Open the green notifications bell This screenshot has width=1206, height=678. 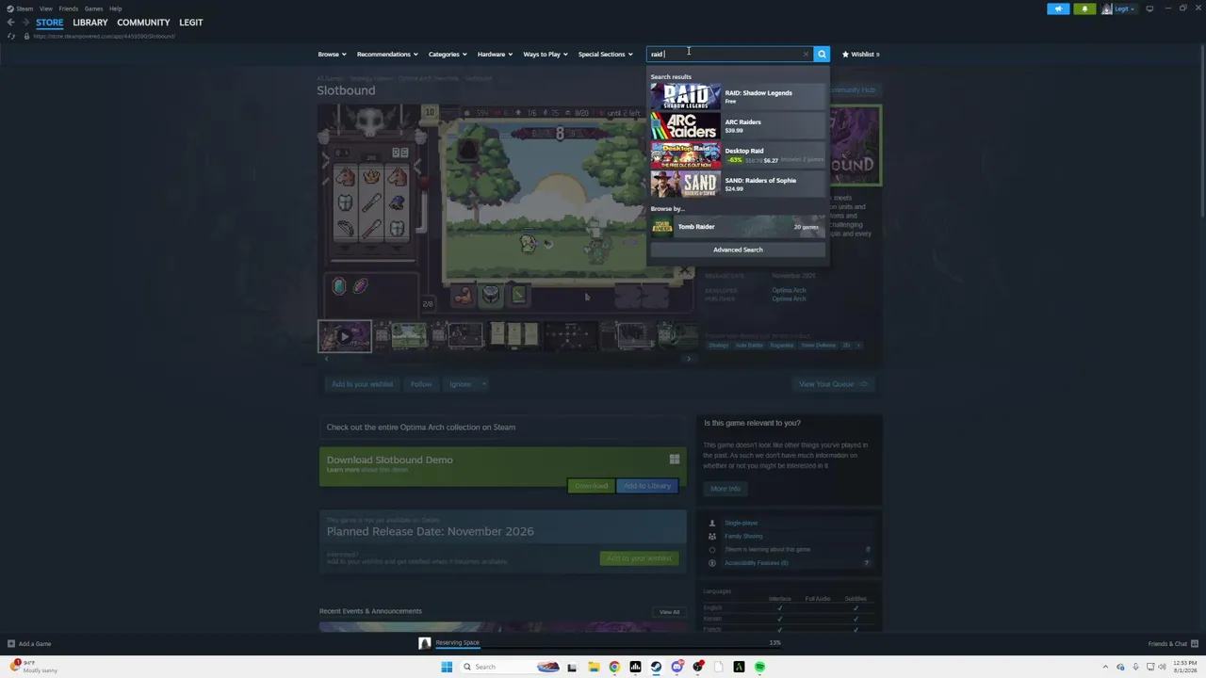1084,8
